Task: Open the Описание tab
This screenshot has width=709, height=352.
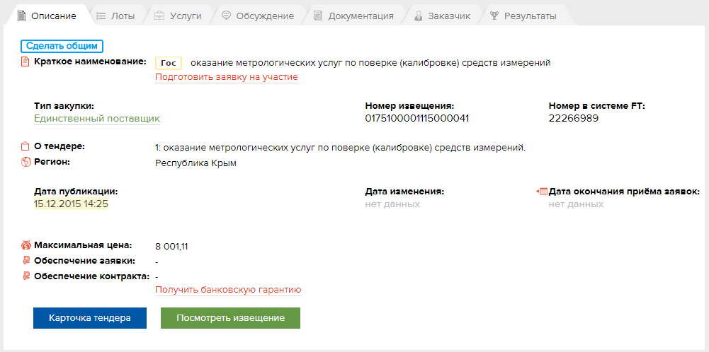Action: point(47,16)
